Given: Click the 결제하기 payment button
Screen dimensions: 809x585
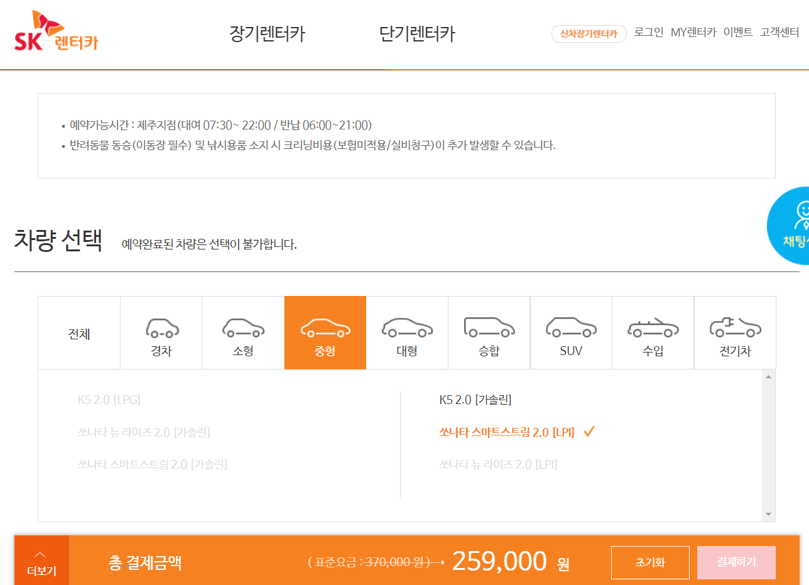Looking at the screenshot, I should (736, 562).
